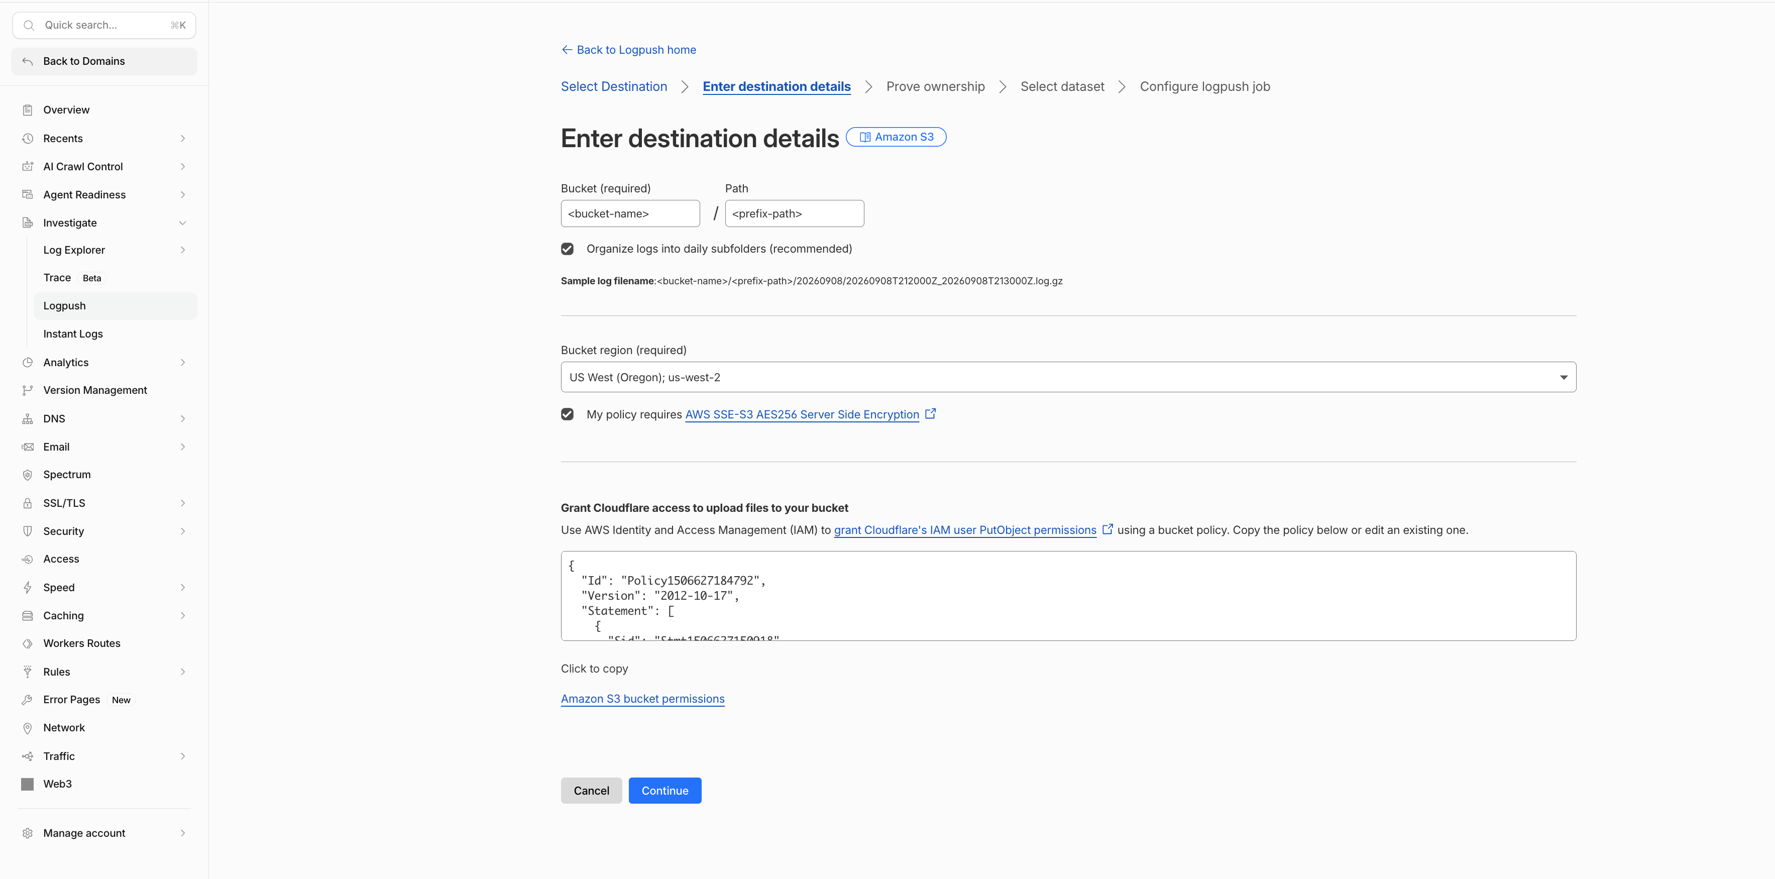Click the Network location pin icon

click(x=28, y=728)
